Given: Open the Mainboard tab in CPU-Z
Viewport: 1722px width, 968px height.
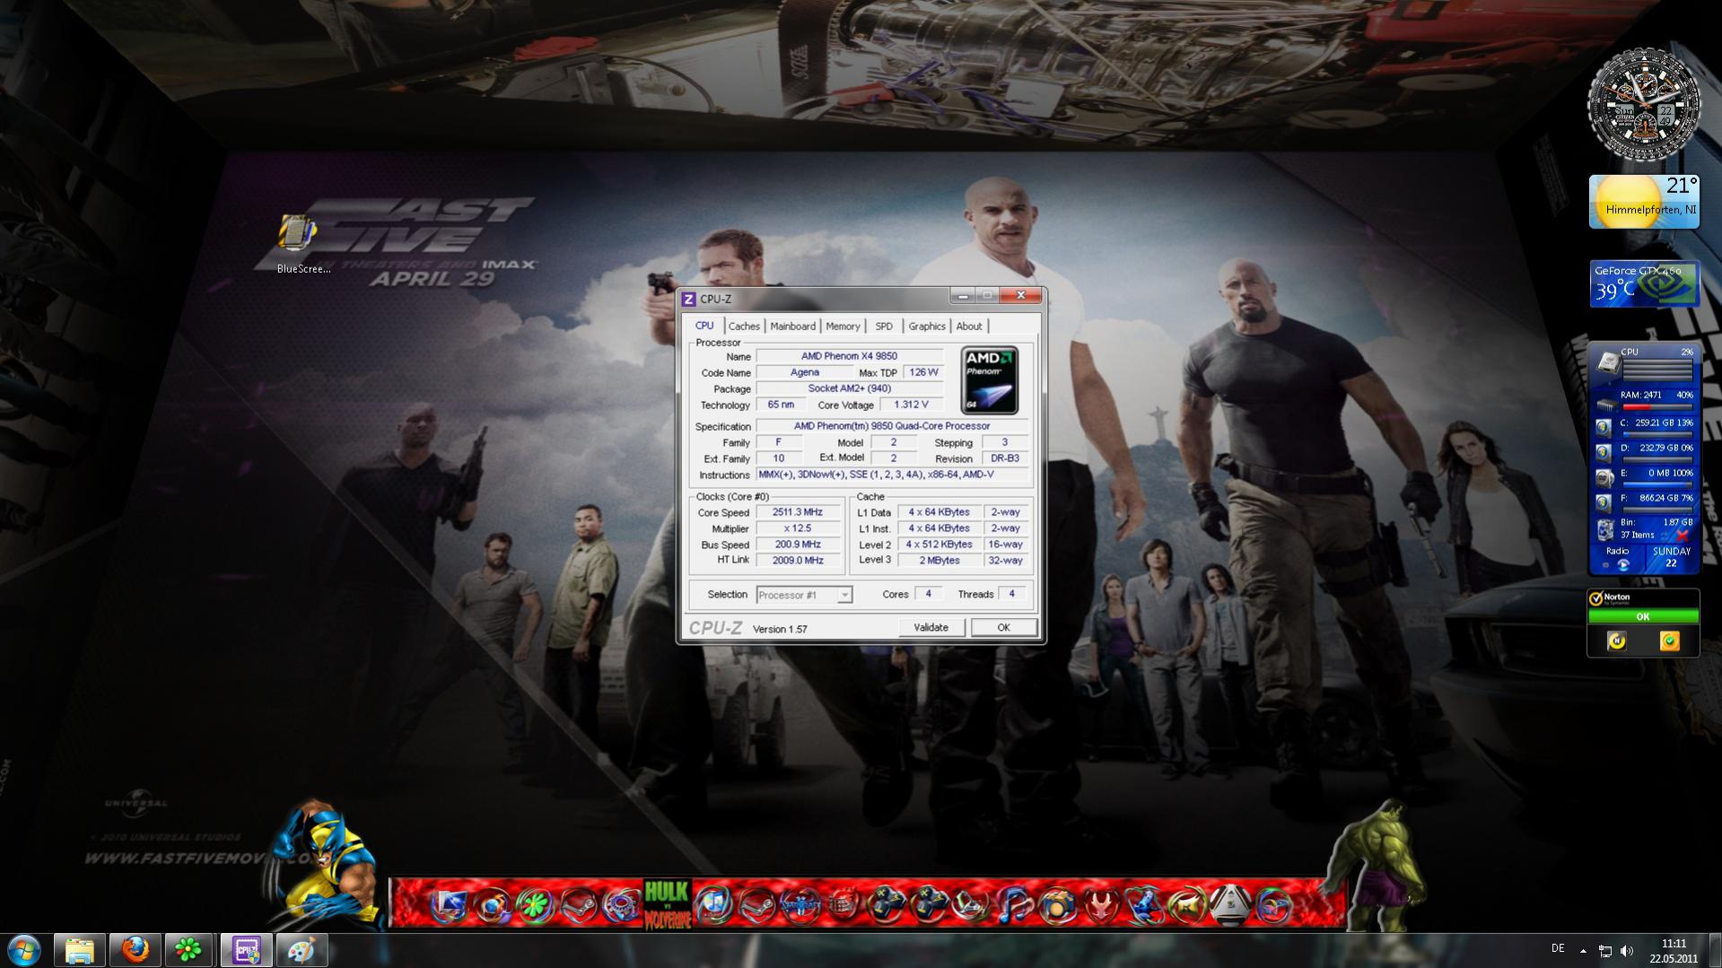Looking at the screenshot, I should click(792, 327).
